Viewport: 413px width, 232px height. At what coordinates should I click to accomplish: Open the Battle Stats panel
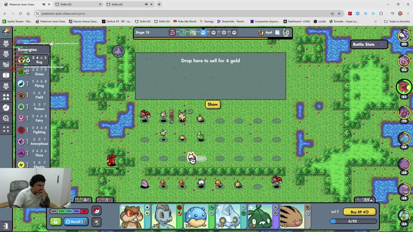(x=369, y=44)
